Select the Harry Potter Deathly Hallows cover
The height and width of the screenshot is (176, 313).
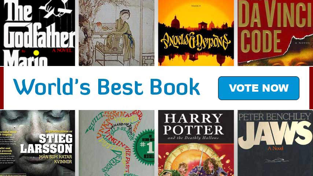[196, 143]
